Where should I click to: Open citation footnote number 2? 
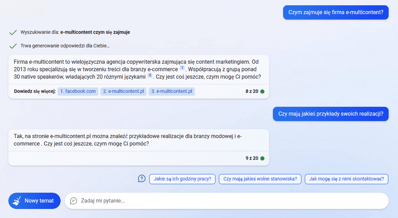pyautogui.click(x=150, y=76)
